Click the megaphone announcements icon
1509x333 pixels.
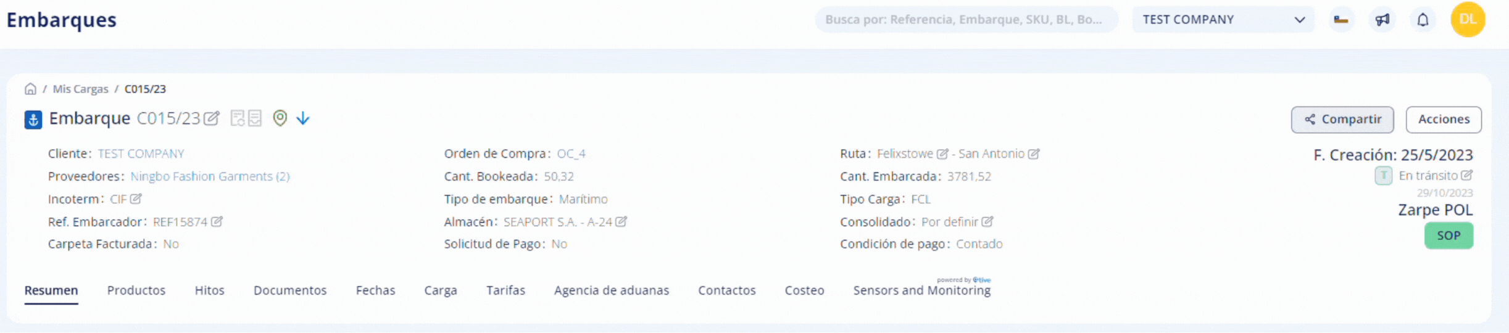click(x=1382, y=20)
